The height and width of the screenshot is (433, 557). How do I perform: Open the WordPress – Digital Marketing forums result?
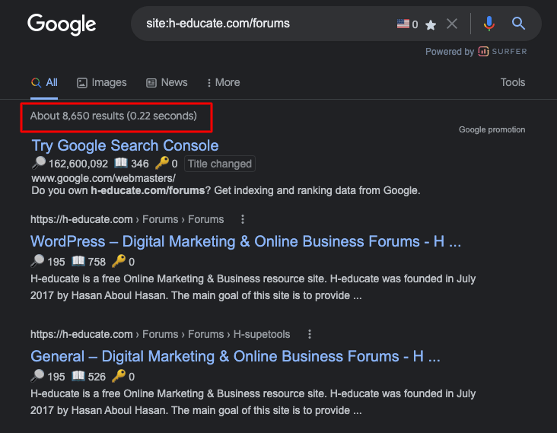246,241
